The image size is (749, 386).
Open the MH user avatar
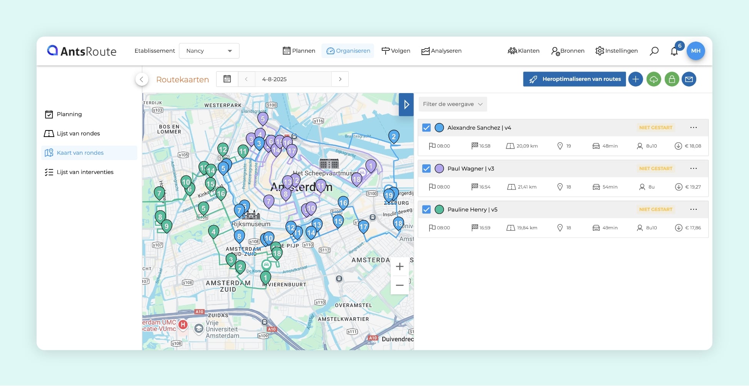click(695, 51)
